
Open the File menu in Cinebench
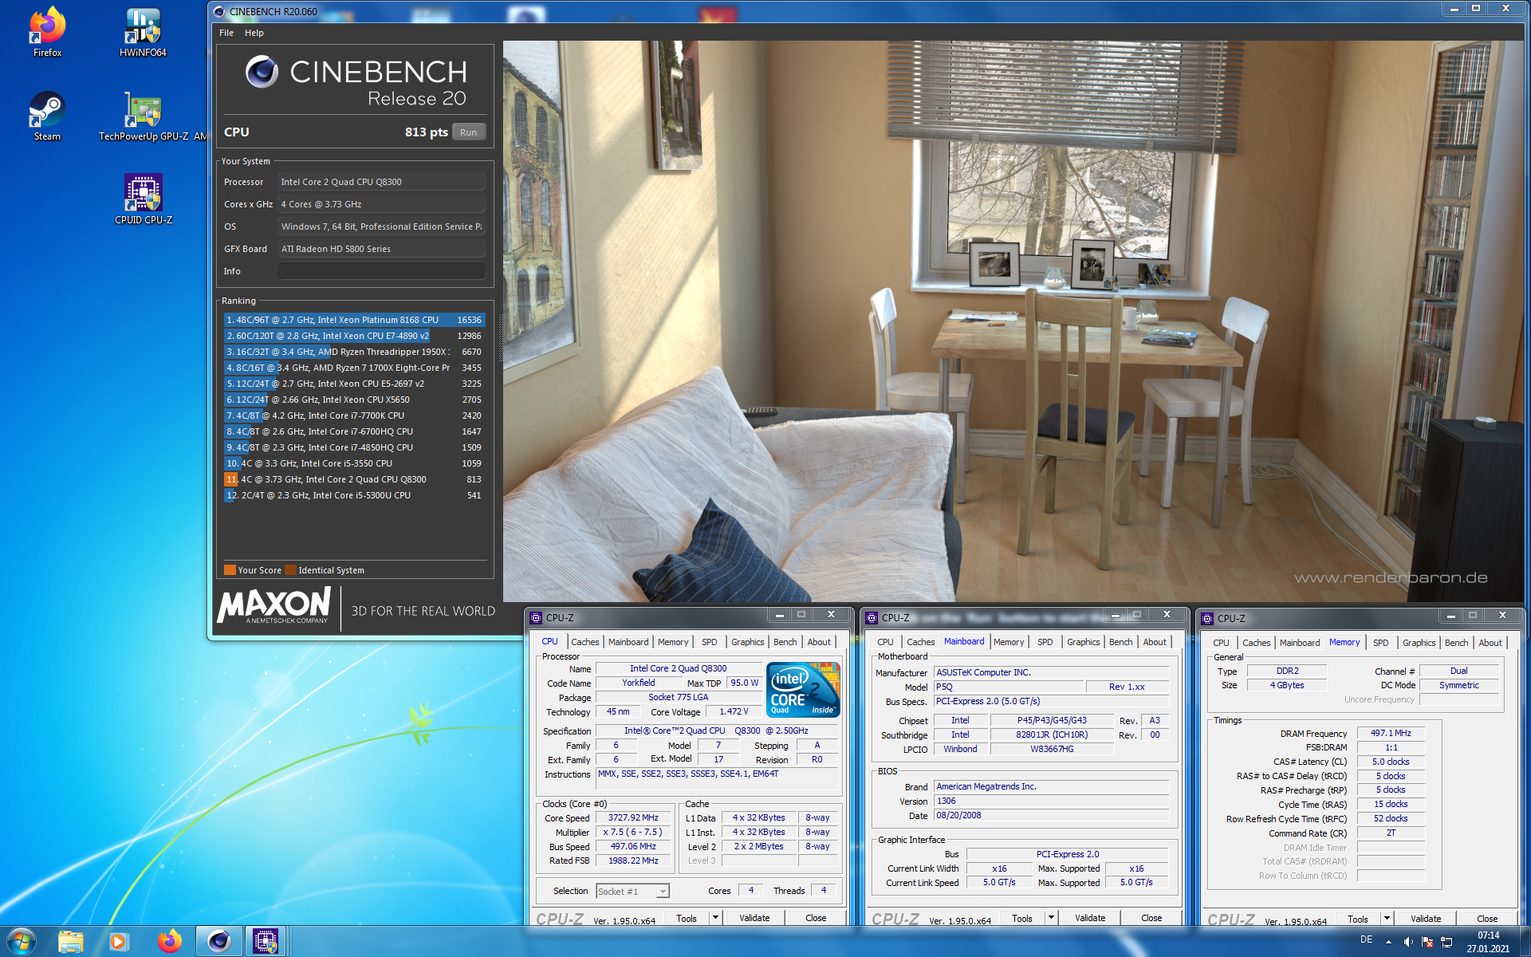pos(226,33)
